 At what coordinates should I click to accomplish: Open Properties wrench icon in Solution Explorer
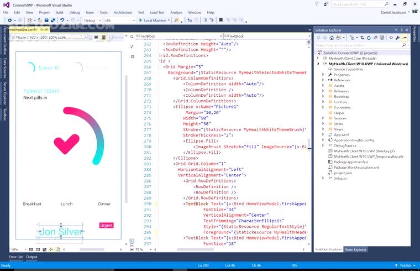click(x=397, y=38)
